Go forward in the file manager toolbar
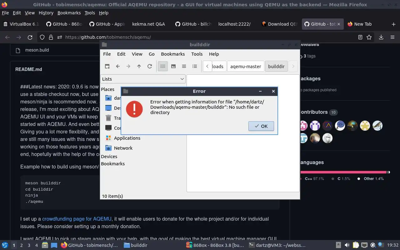 [128, 66]
